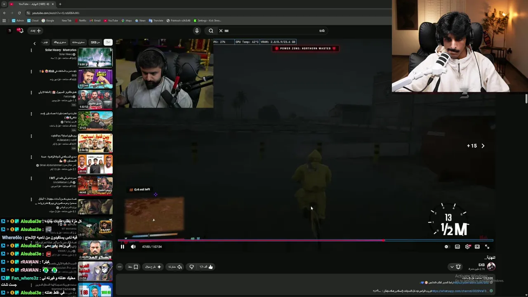Share the video with the arrow button
The height and width of the screenshot is (297, 528).
[x=175, y=267]
